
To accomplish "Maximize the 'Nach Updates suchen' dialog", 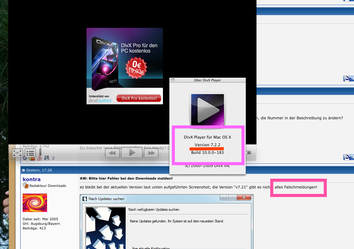I will click(233, 198).
